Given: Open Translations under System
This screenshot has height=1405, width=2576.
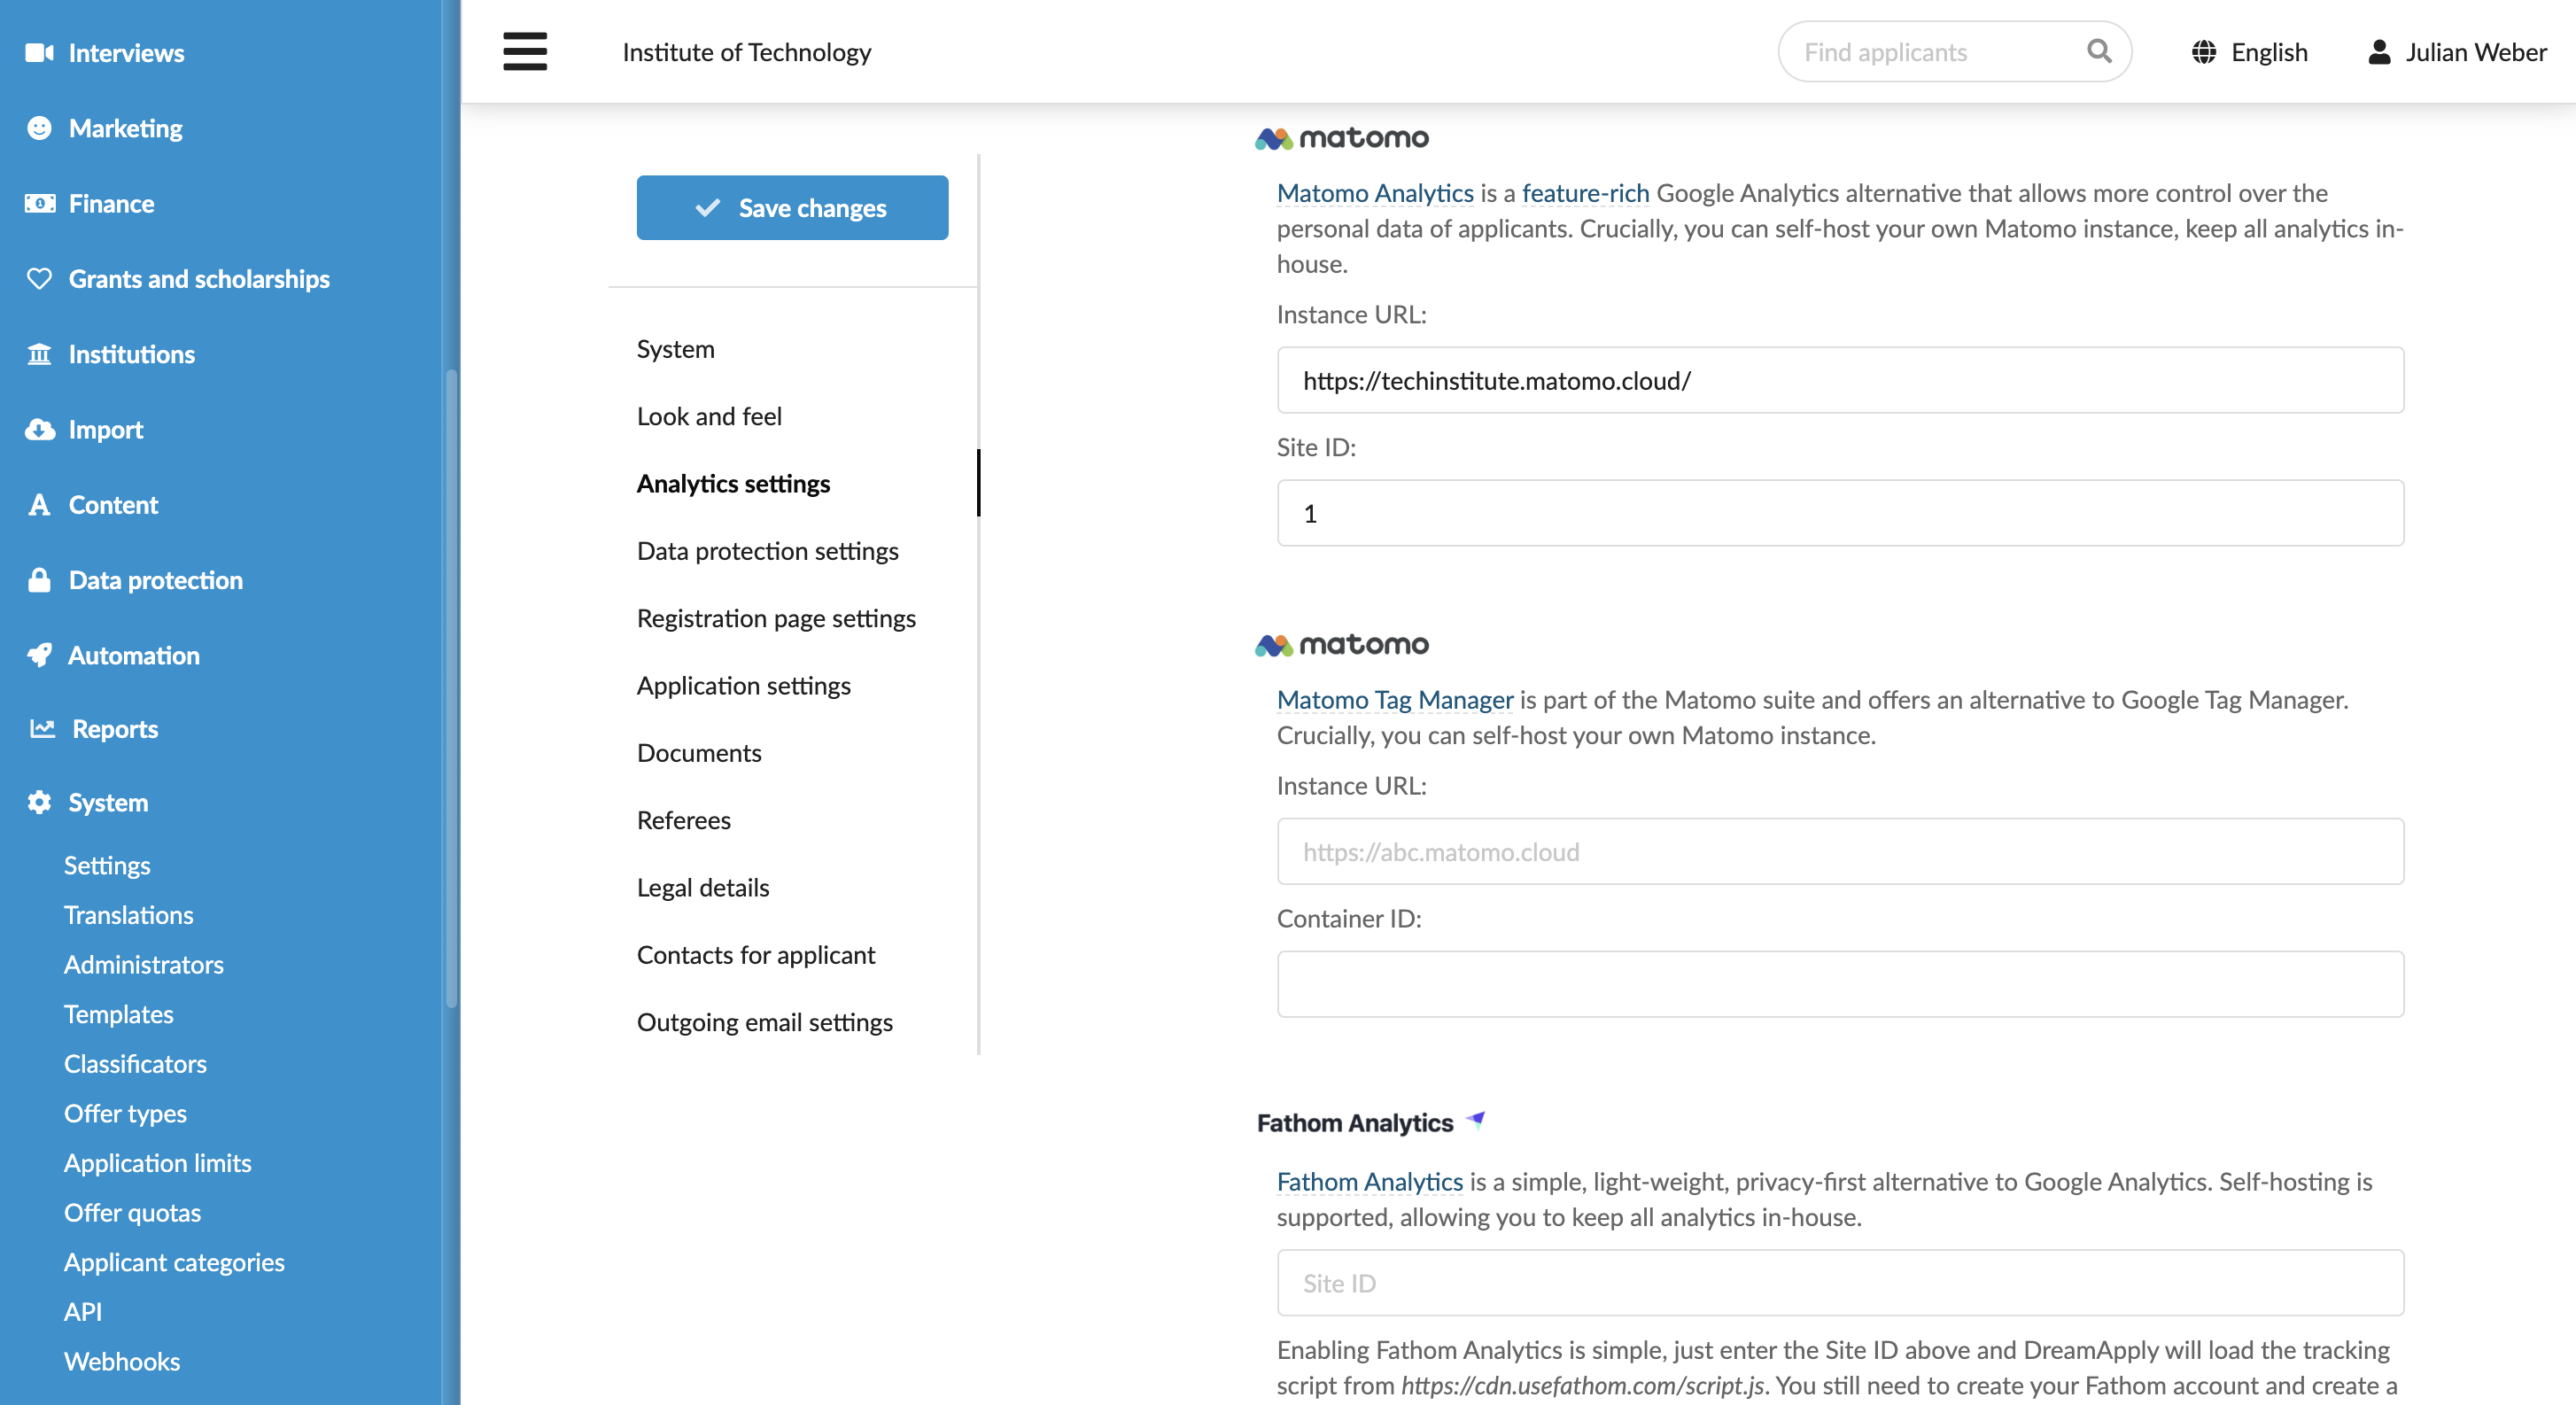Looking at the screenshot, I should point(129,915).
